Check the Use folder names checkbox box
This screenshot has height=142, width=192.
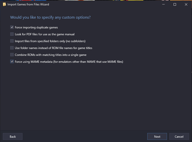pyautogui.click(x=12, y=48)
